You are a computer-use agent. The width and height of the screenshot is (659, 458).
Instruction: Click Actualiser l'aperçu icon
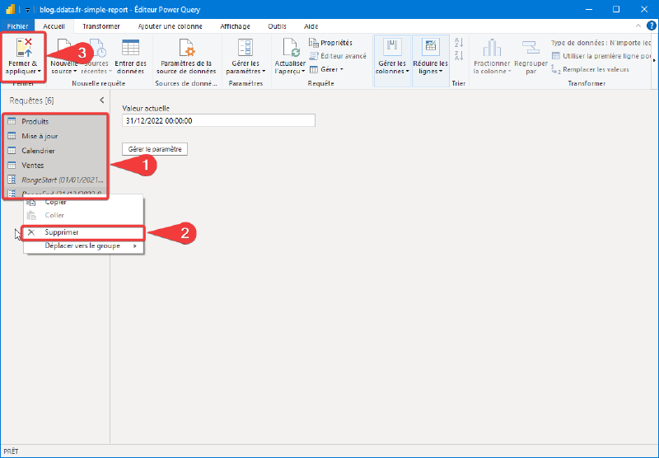(290, 48)
